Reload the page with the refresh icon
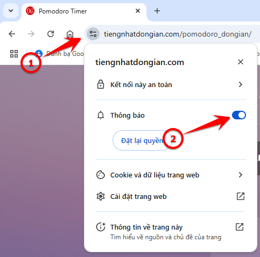The width and height of the screenshot is (260, 257). (51, 34)
